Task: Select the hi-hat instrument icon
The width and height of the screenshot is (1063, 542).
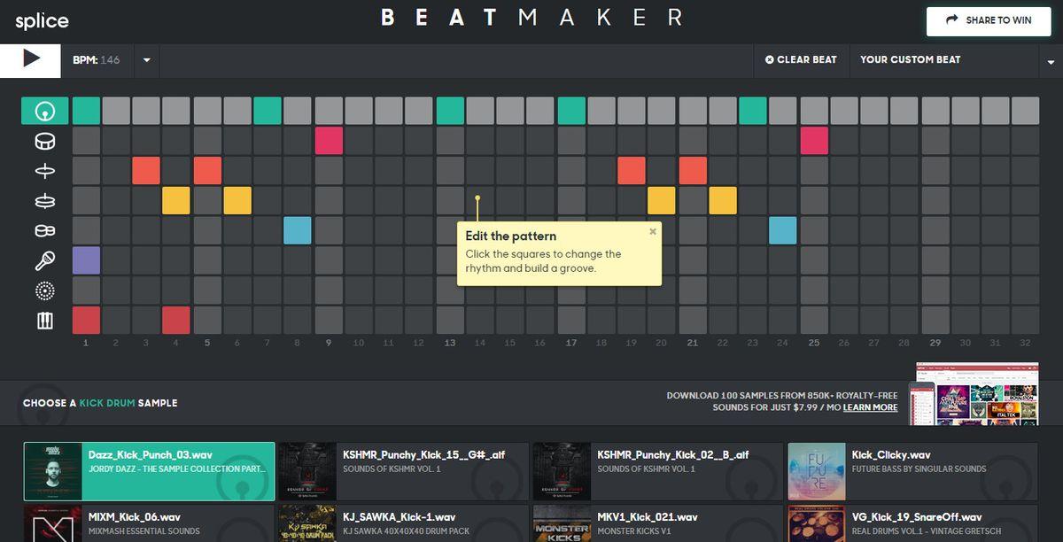Action: [44, 201]
